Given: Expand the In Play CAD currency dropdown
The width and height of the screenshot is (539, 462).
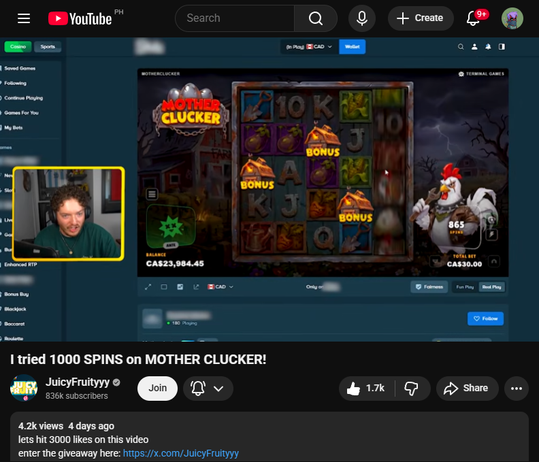Looking at the screenshot, I should (x=310, y=47).
